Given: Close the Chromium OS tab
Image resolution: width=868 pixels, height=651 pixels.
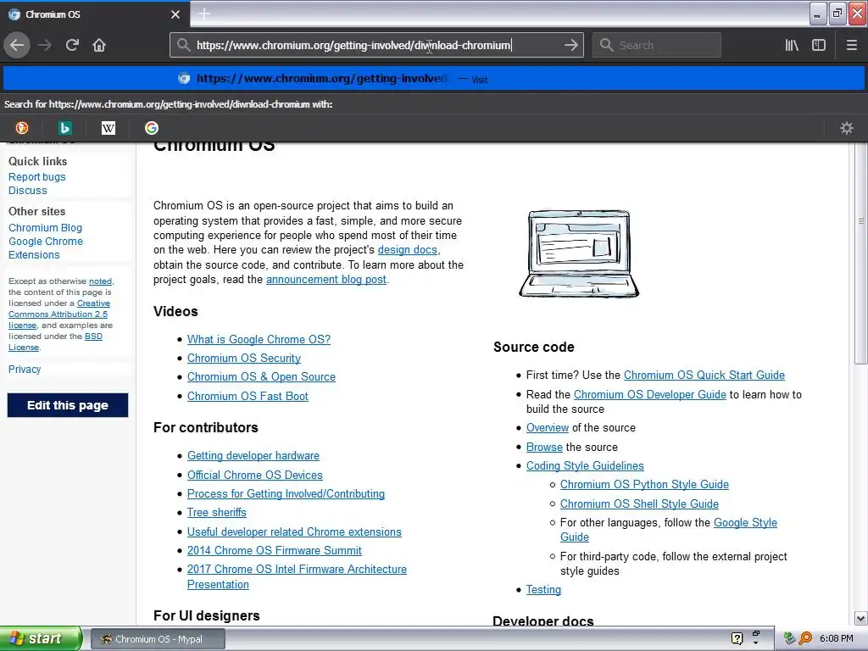Looking at the screenshot, I should point(175,14).
